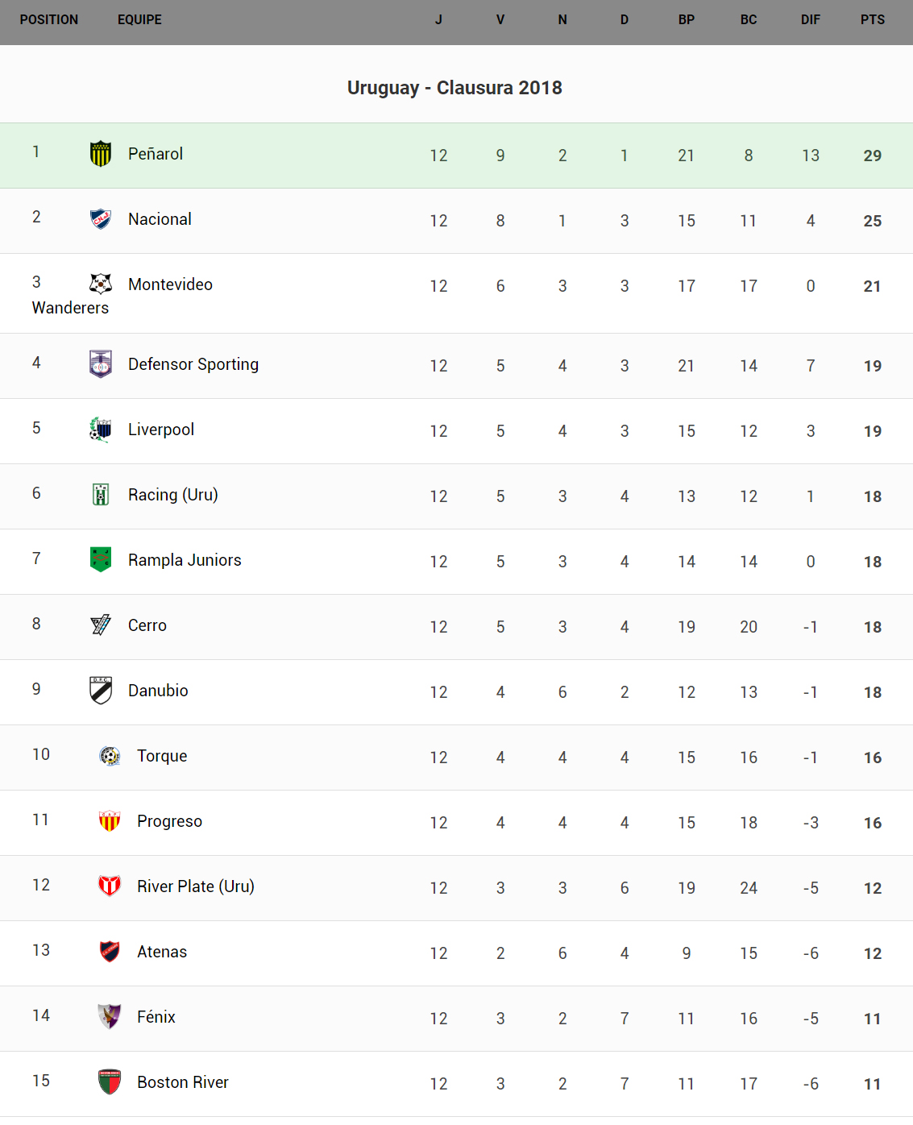913x1125 pixels.
Task: Click the Rampla Juniors green crest
Action: pos(101,559)
